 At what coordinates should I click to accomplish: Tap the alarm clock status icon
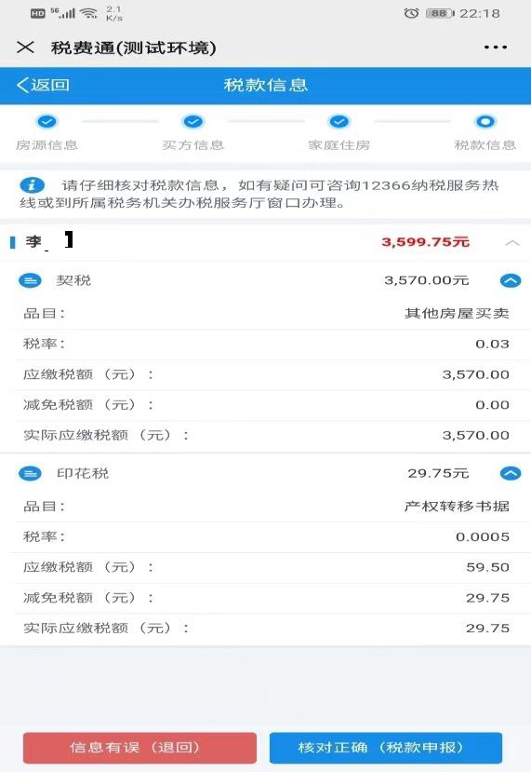pos(411,13)
